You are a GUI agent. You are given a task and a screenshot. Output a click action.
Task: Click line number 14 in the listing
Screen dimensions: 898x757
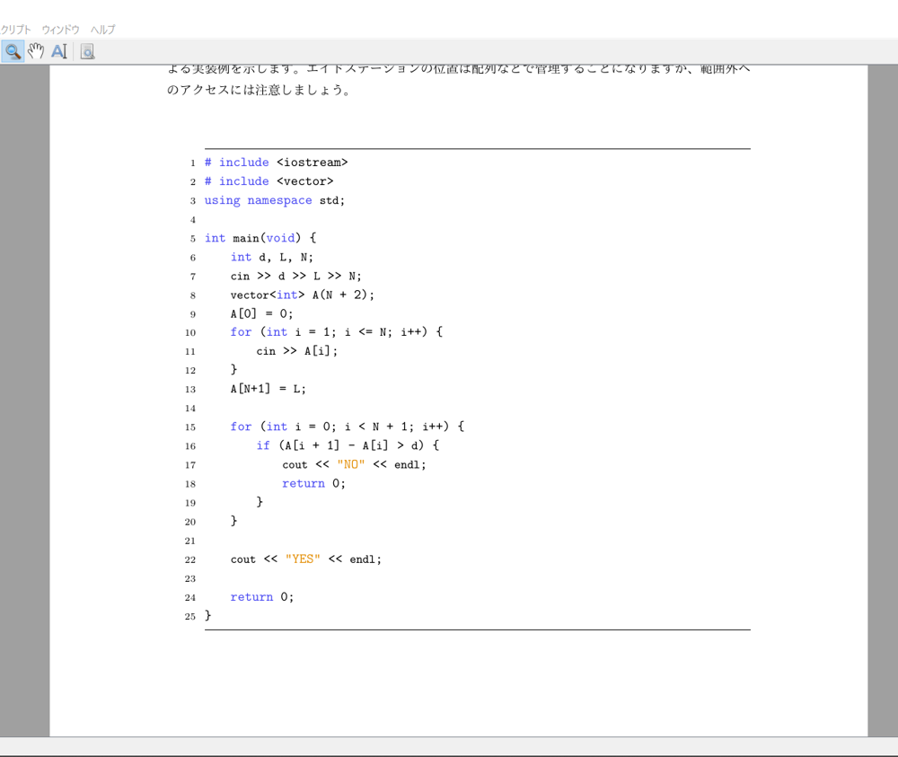[190, 409]
